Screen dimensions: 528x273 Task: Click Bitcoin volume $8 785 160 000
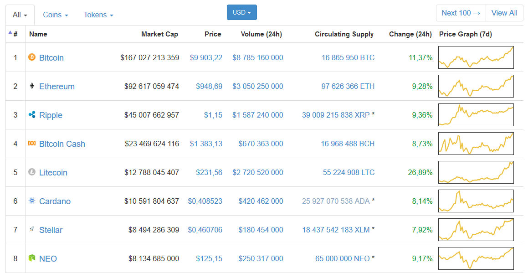pos(257,57)
